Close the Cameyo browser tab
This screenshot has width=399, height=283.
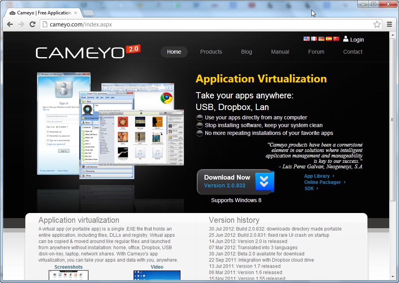coord(76,13)
